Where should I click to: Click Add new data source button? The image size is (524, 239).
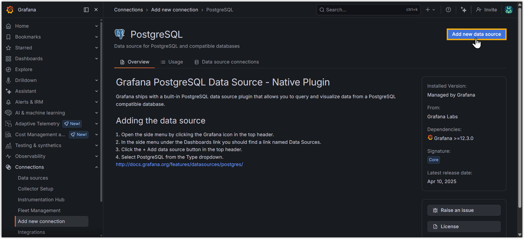point(476,34)
